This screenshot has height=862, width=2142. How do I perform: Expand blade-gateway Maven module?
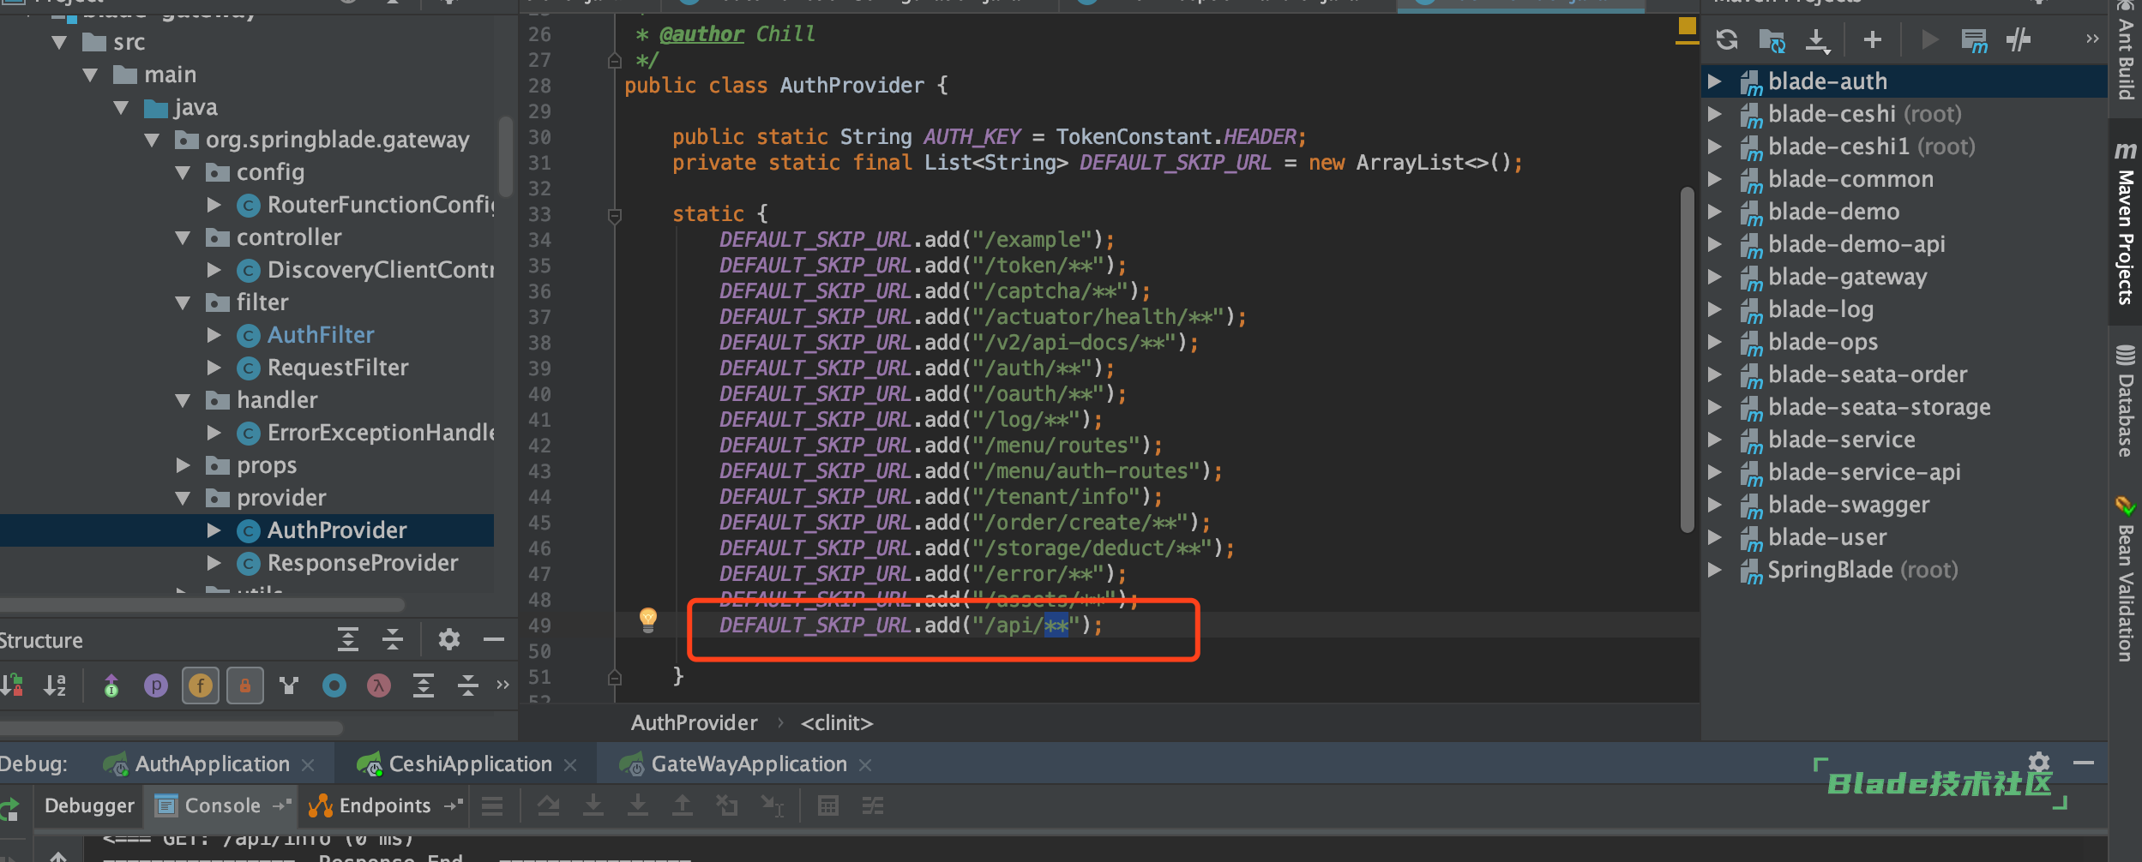(1714, 277)
